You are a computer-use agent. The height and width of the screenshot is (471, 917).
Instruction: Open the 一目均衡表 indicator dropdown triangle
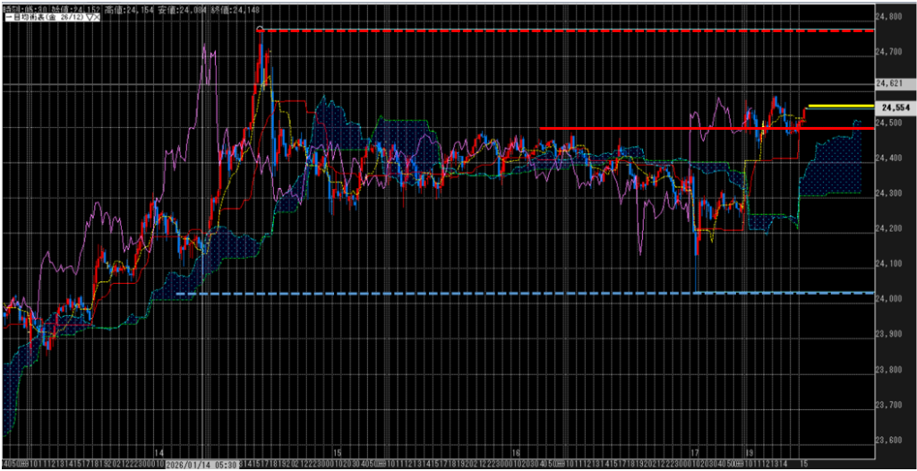pyautogui.click(x=90, y=19)
